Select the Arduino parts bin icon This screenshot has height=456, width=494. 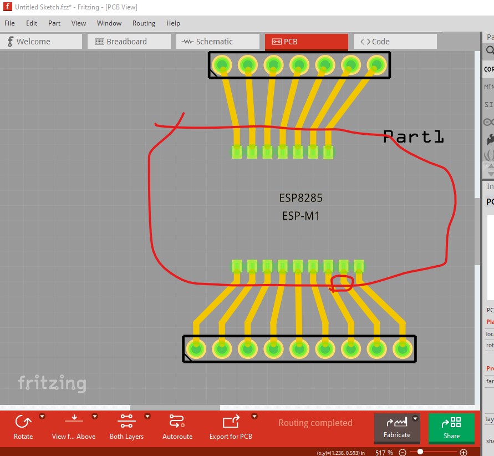[x=488, y=122]
